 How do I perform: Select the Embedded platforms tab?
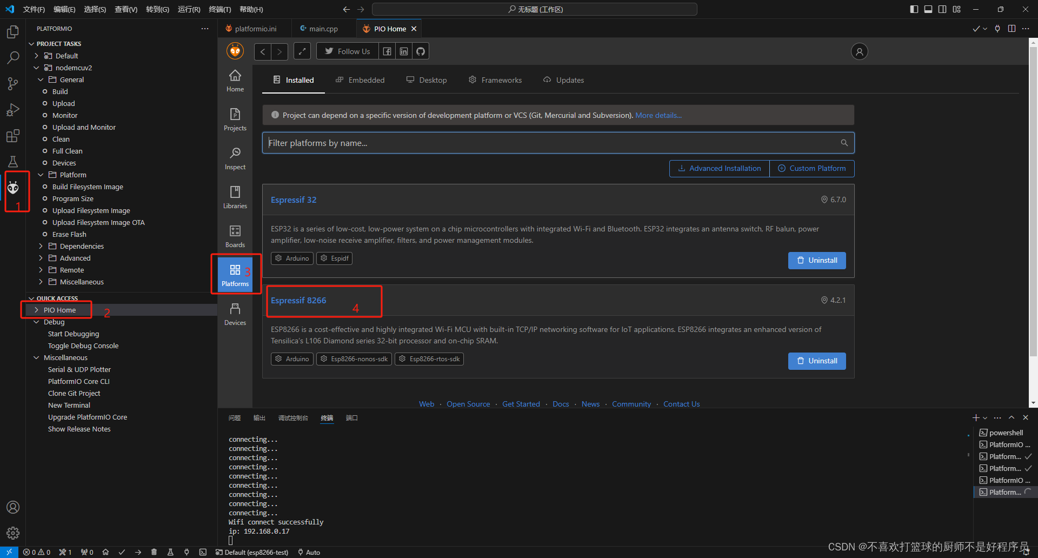coord(360,80)
